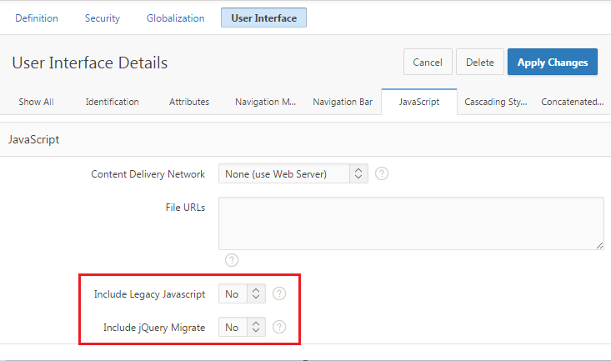Open the Content Delivery Network dropdown
Viewport: 611px width, 361px height.
(x=293, y=174)
